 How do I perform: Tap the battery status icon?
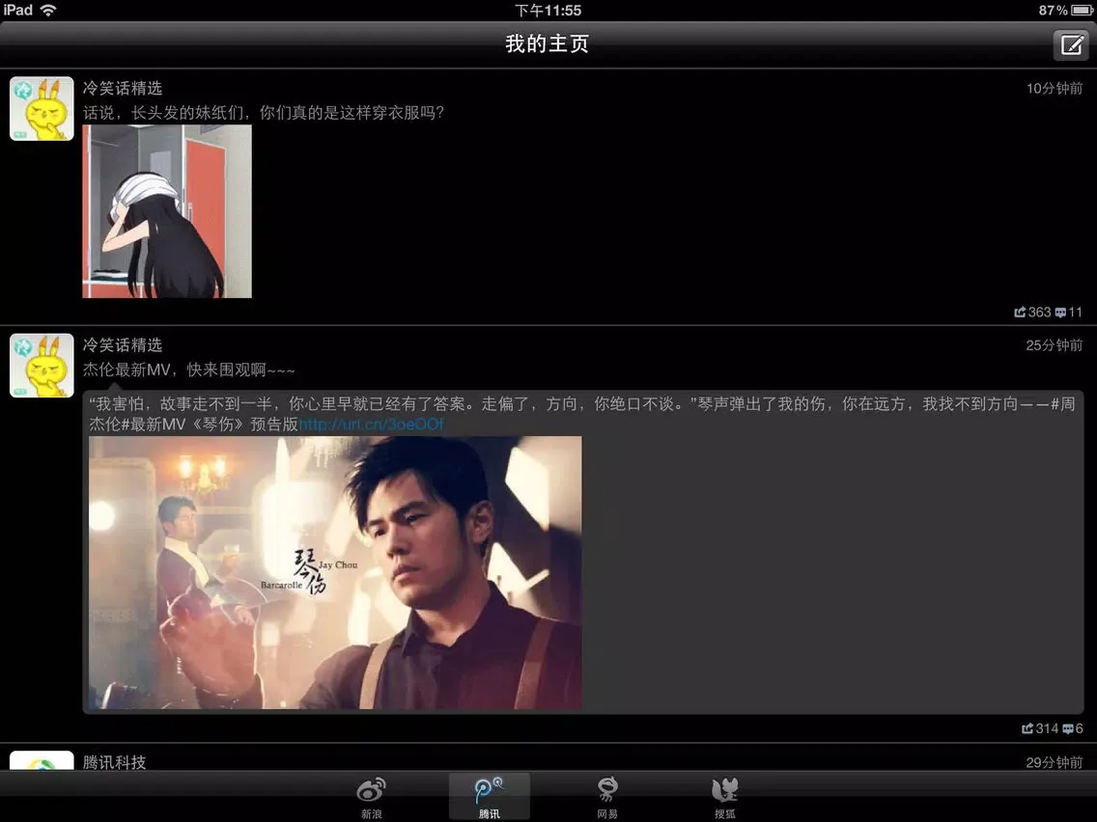click(1082, 10)
